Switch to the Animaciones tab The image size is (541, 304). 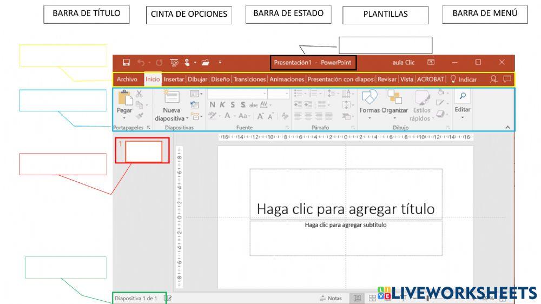[x=287, y=79]
